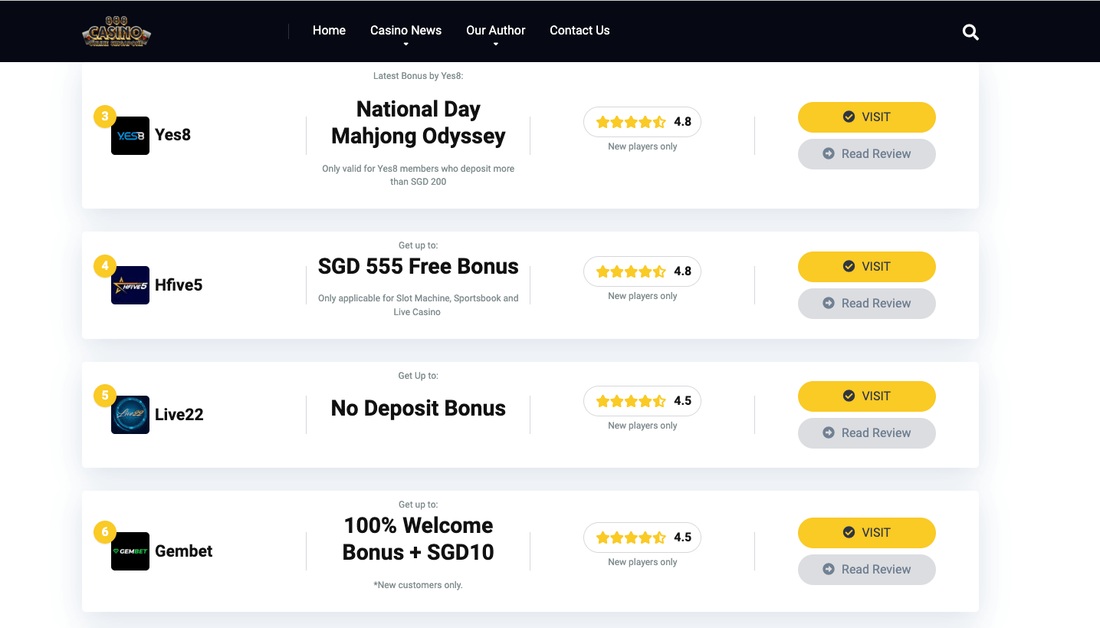
Task: Click the number 3 rank badge
Action: click(104, 117)
